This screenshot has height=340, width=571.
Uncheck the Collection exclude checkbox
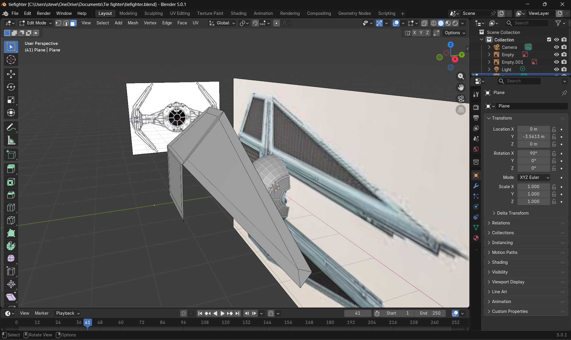tap(549, 40)
